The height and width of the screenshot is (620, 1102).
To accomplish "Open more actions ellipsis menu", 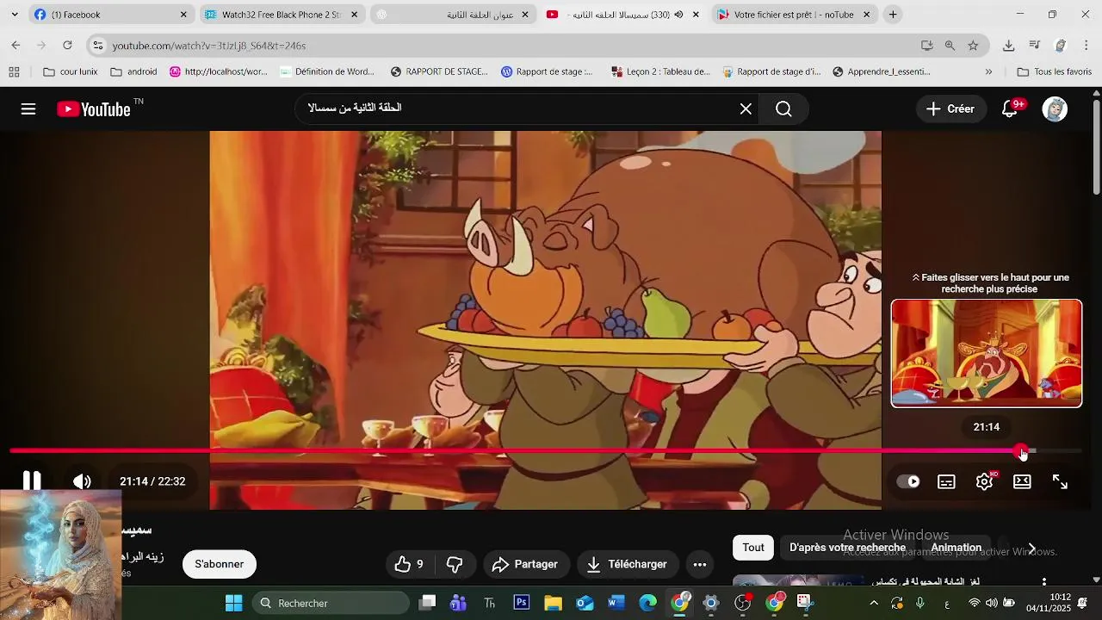I will click(700, 564).
